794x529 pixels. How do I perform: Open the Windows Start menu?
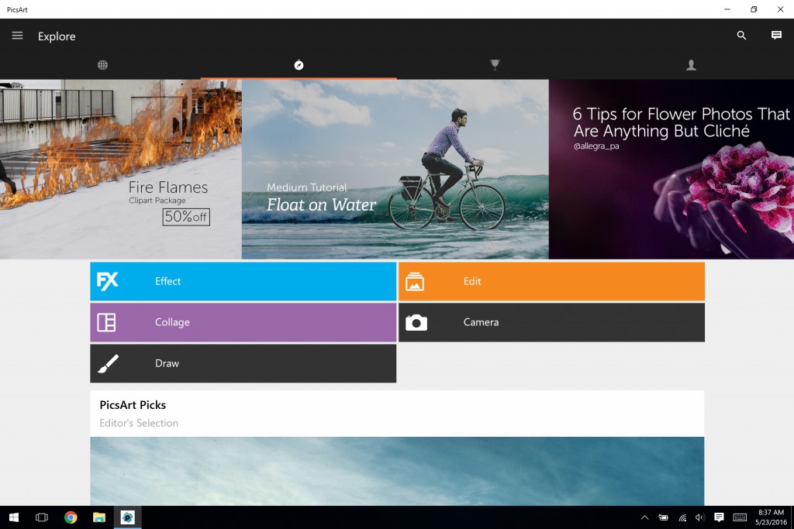(14, 517)
